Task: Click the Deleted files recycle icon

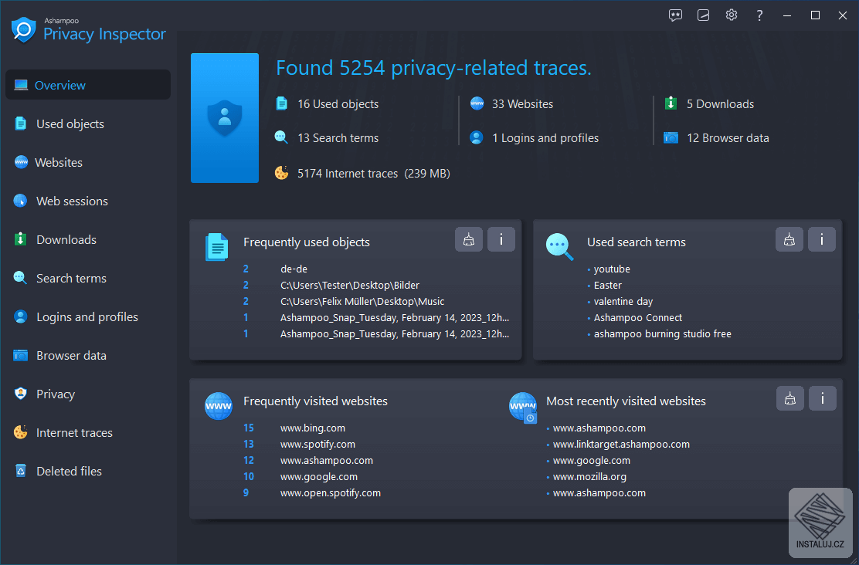Action: coord(21,471)
